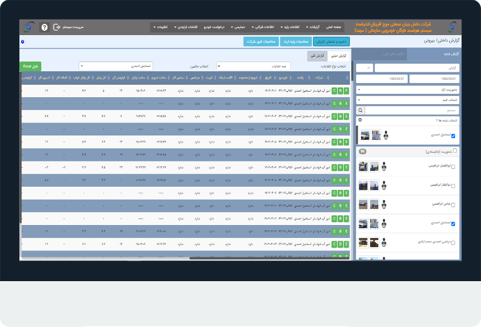Screen dimensions: 481x327
Task: Click driver icon next to عباس ابراهیمی
Action: (383, 205)
